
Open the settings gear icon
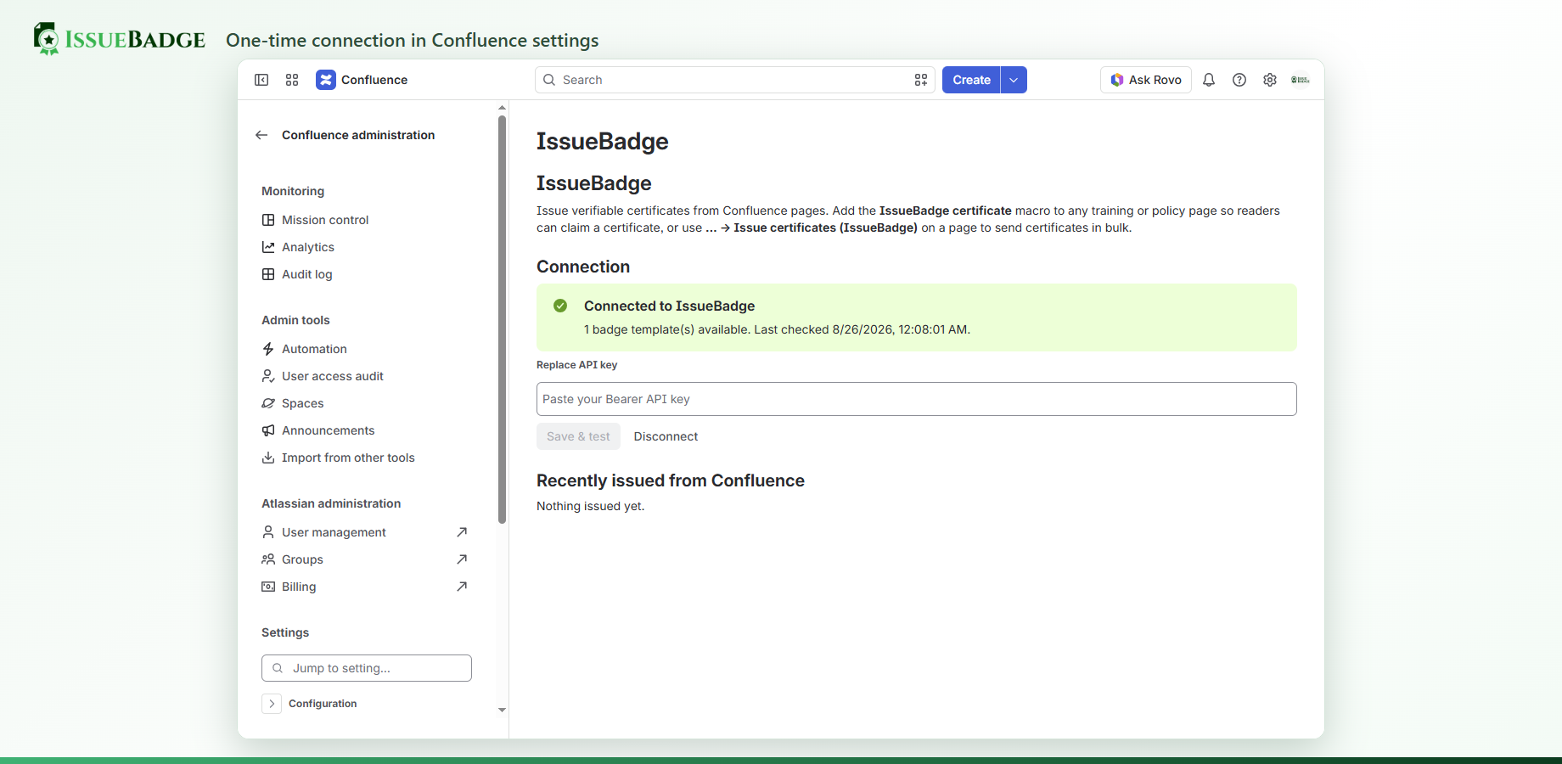tap(1270, 80)
